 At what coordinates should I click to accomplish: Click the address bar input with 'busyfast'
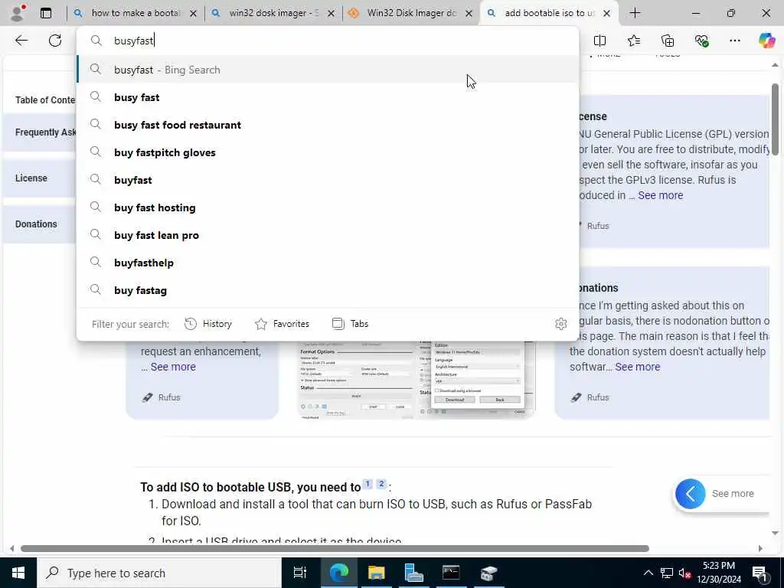pyautogui.click(x=328, y=41)
